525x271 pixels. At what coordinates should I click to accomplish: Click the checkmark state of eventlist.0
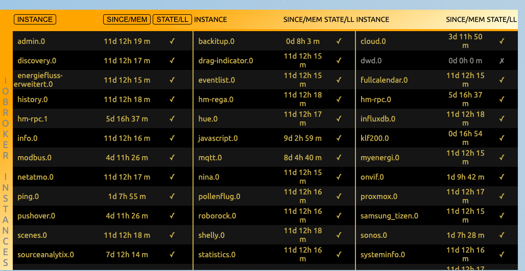(339, 80)
